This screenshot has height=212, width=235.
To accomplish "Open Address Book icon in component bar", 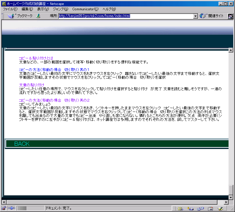I will 210,208.
